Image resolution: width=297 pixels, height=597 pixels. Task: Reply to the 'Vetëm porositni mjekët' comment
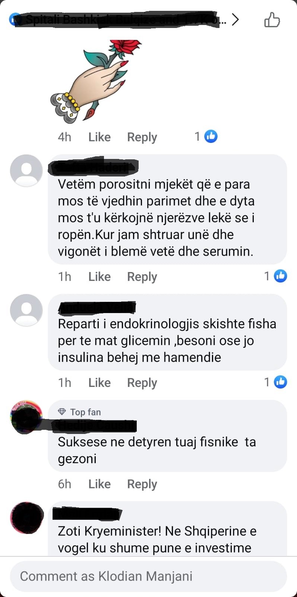(x=142, y=276)
